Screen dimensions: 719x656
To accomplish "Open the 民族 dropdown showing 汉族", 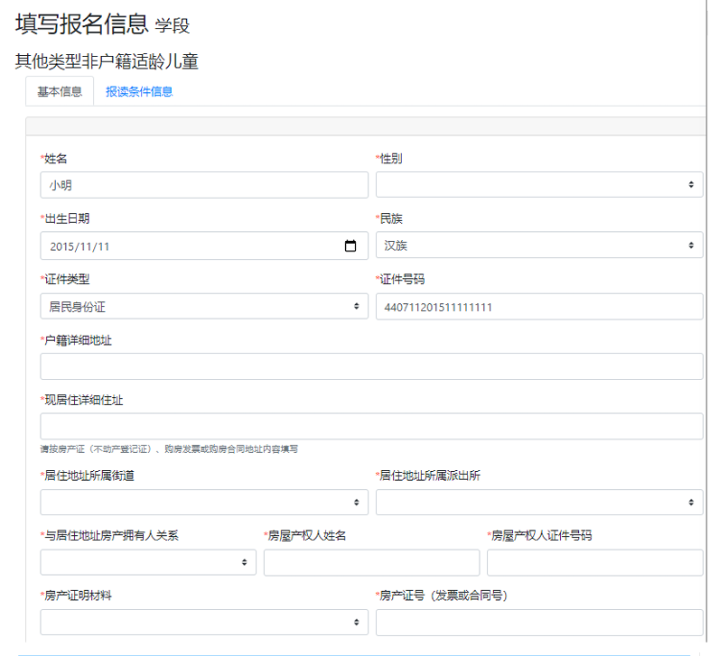I will coord(539,245).
